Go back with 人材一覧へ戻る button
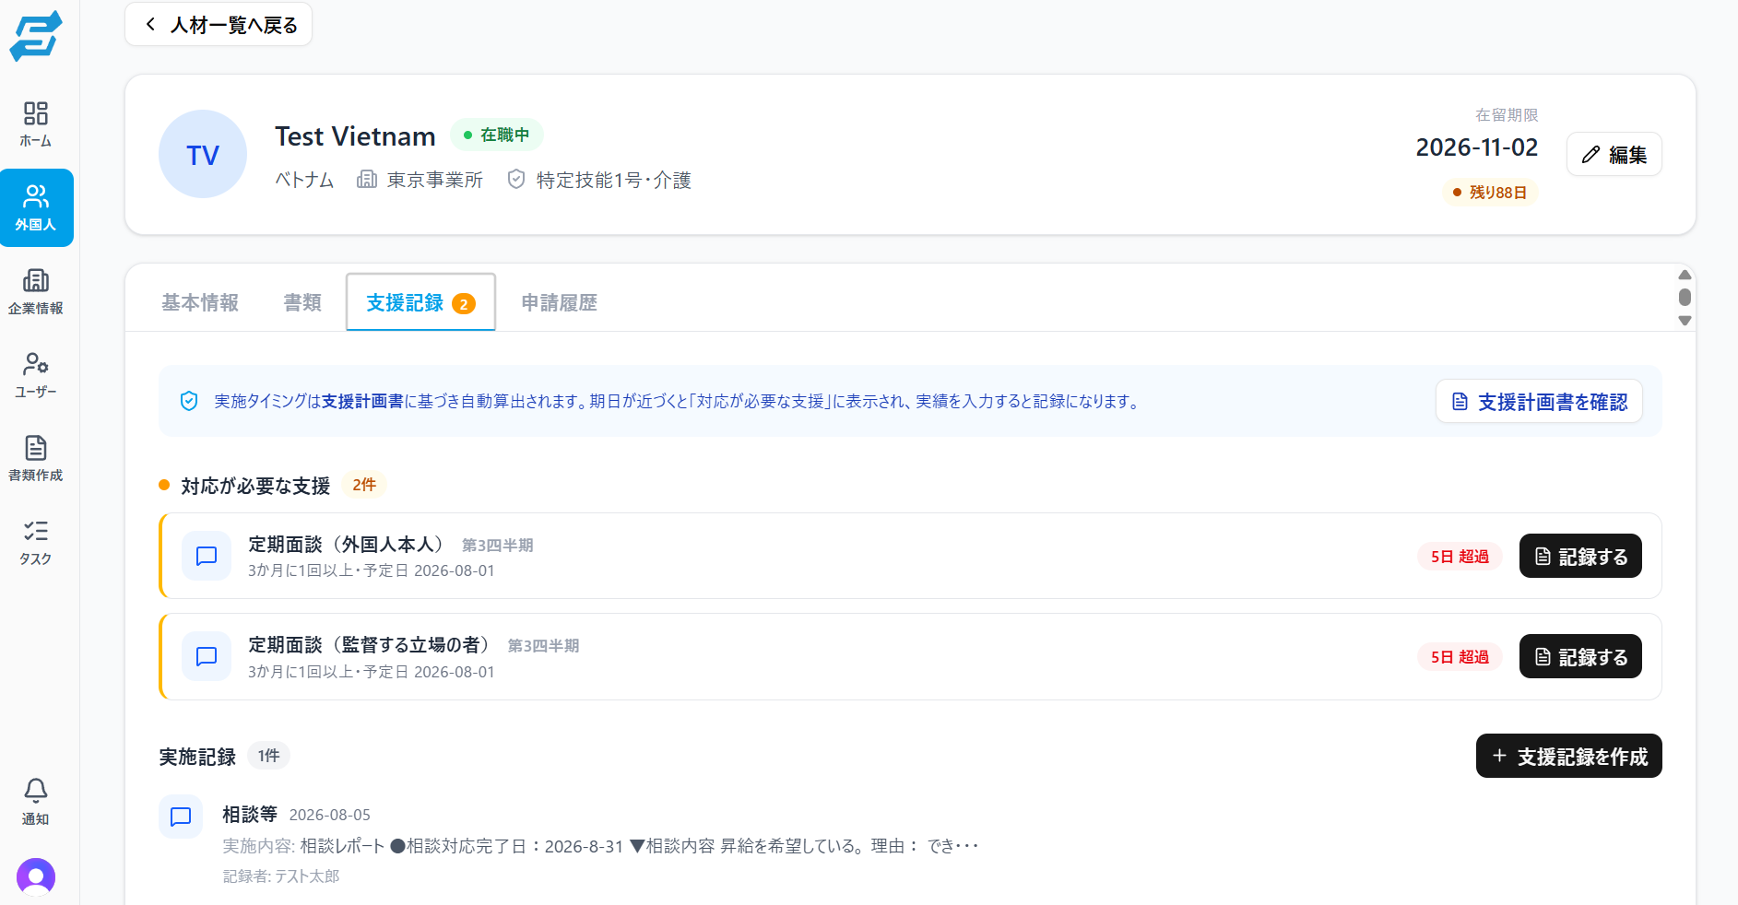 coord(219,25)
